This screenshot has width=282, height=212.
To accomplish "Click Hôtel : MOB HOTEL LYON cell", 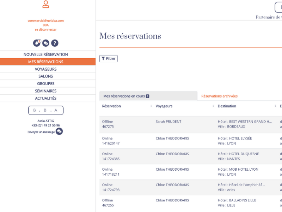I will tap(238, 169).
